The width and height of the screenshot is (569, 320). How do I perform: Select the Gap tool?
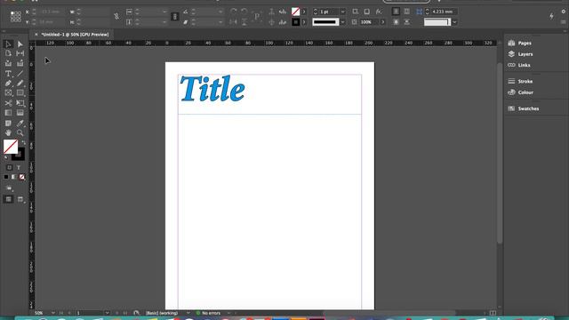click(20, 53)
